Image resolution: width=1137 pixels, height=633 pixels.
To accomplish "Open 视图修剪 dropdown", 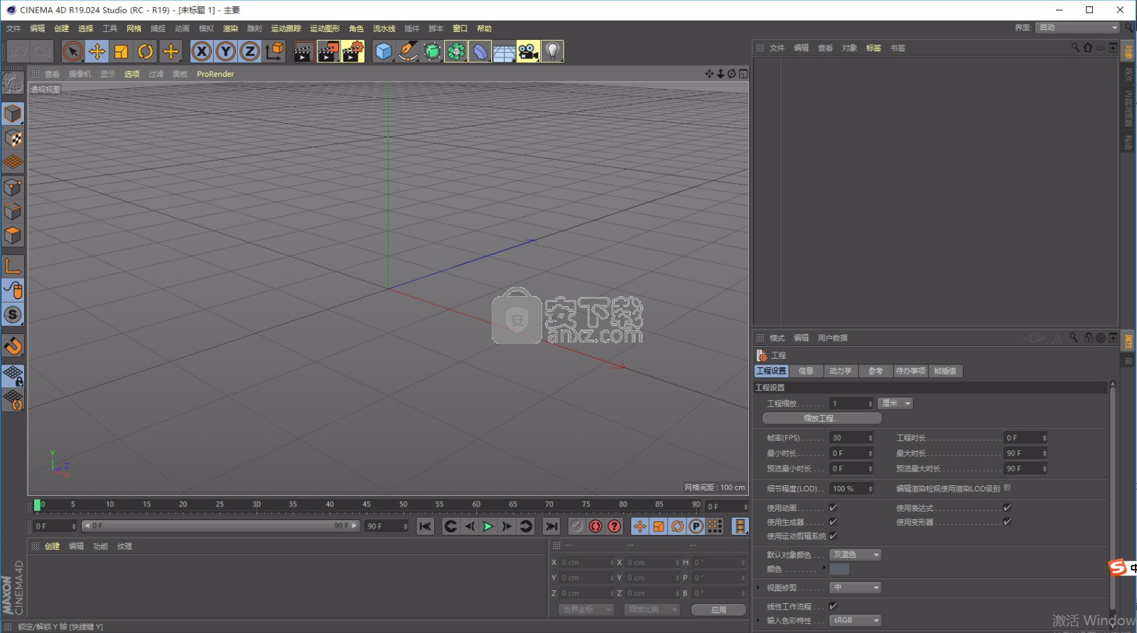I will point(856,588).
